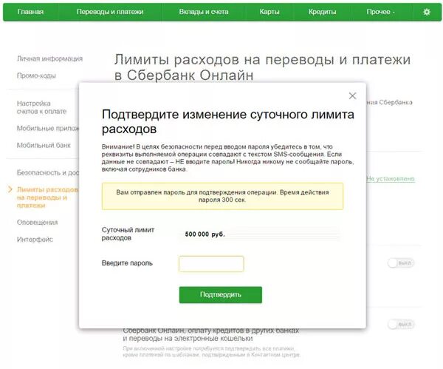Open the Кредиты section

323,12
